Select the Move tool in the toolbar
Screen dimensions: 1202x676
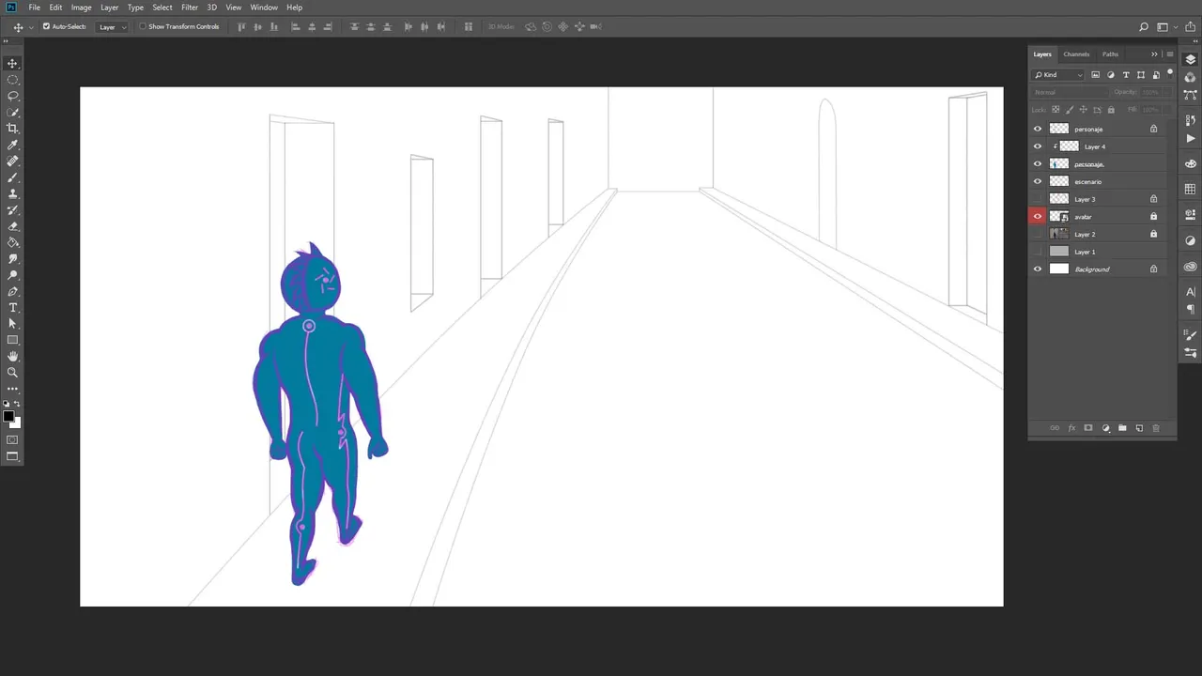pyautogui.click(x=12, y=63)
